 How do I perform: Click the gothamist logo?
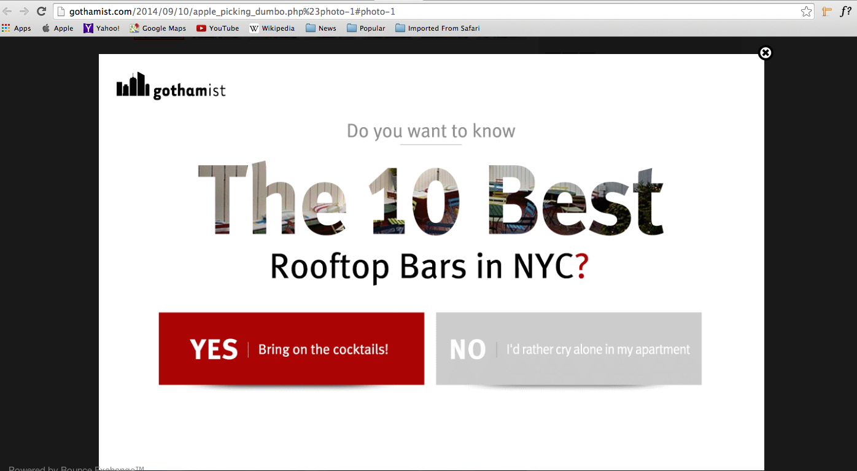[171, 87]
